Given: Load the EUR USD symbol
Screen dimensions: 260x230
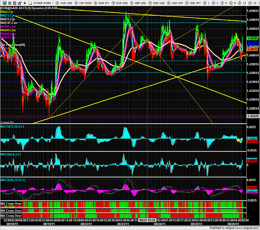Looking at the screenshot, I should click(x=120, y=3).
